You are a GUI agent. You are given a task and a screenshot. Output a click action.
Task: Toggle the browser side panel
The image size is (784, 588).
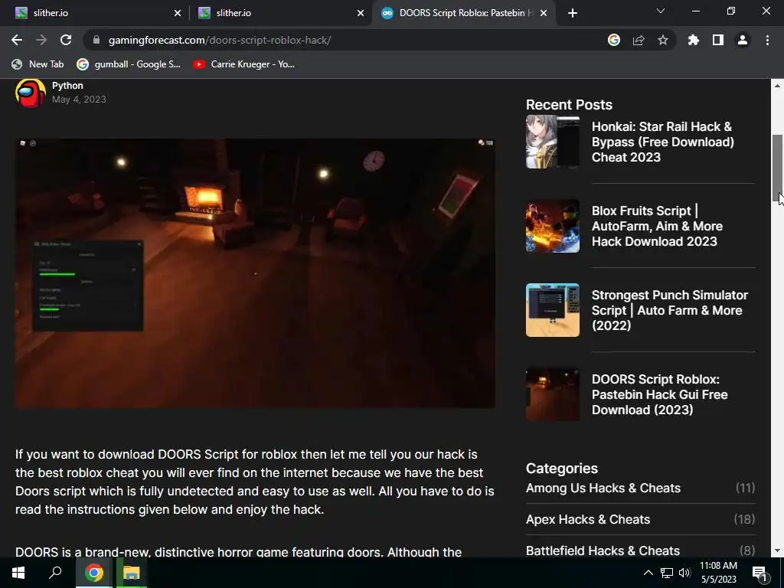click(718, 40)
